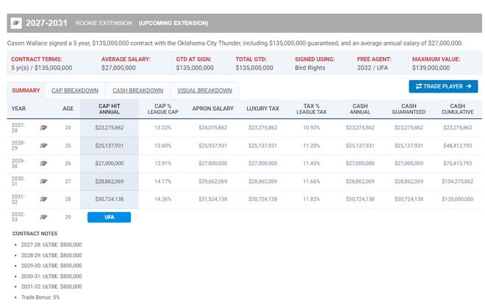This screenshot has height=304, width=485.
Task: Click the Apron Salary column header
Action: click(213, 109)
